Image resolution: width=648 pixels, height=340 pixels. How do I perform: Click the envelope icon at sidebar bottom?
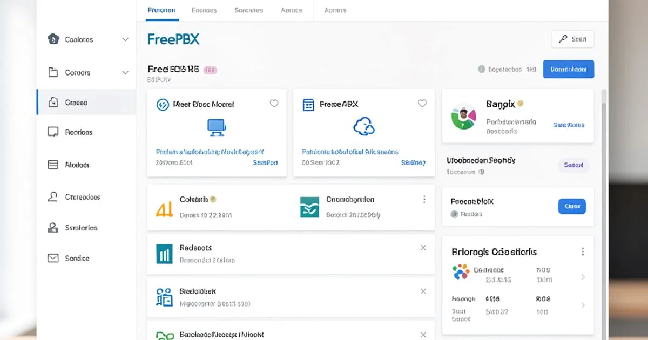pyautogui.click(x=53, y=258)
